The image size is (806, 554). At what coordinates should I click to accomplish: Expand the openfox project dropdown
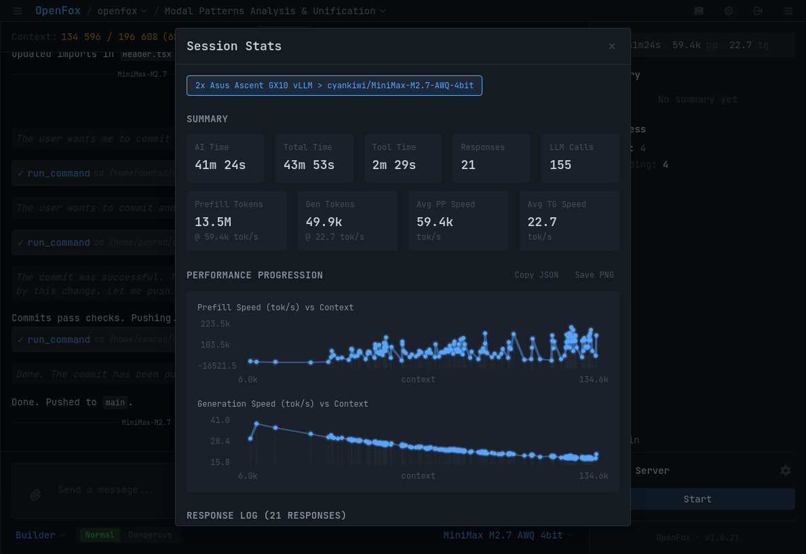122,12
